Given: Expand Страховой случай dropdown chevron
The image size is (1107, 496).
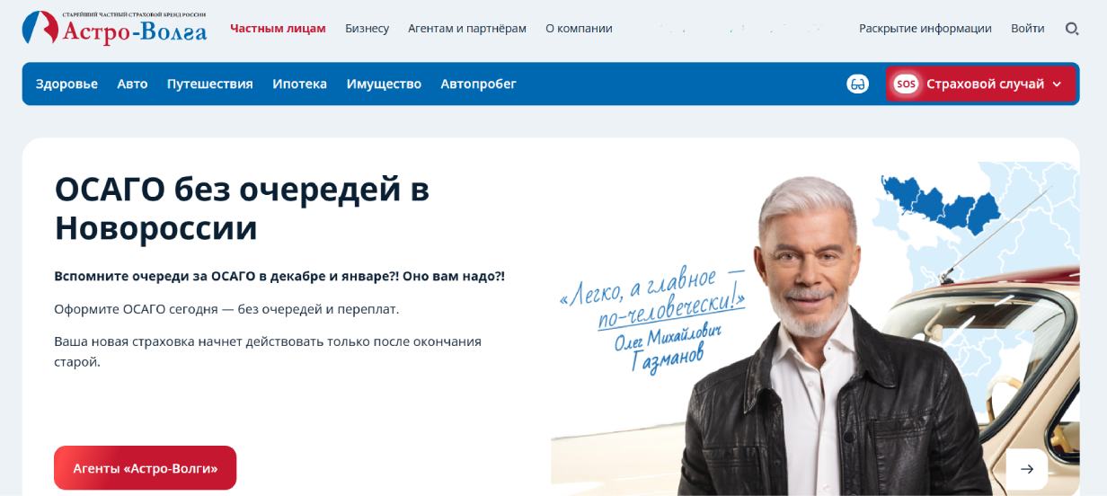Looking at the screenshot, I should [1057, 84].
